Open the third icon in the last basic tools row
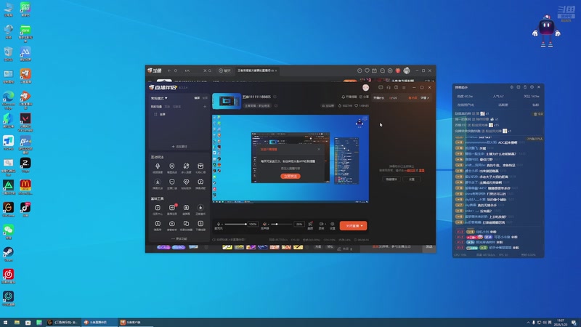This screenshot has width=581, height=327. (186, 224)
